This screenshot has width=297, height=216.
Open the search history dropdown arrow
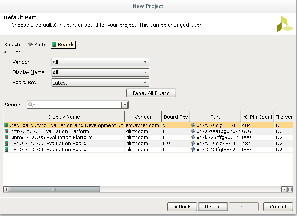click(124, 105)
